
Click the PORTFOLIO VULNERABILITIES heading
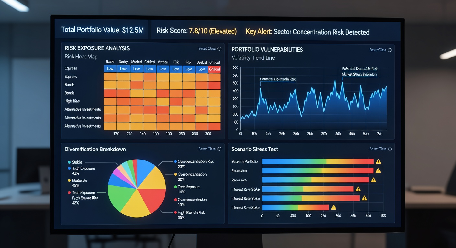pyautogui.click(x=267, y=50)
